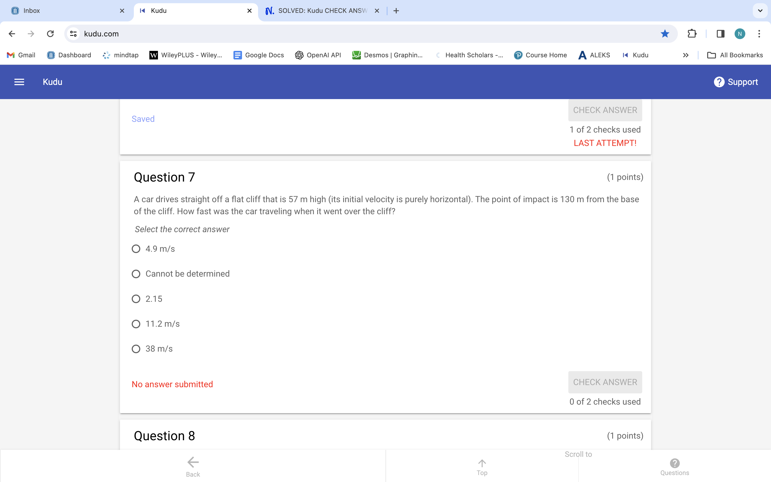Click the Back button in bottom bar
This screenshot has height=482, width=771.
193,467
